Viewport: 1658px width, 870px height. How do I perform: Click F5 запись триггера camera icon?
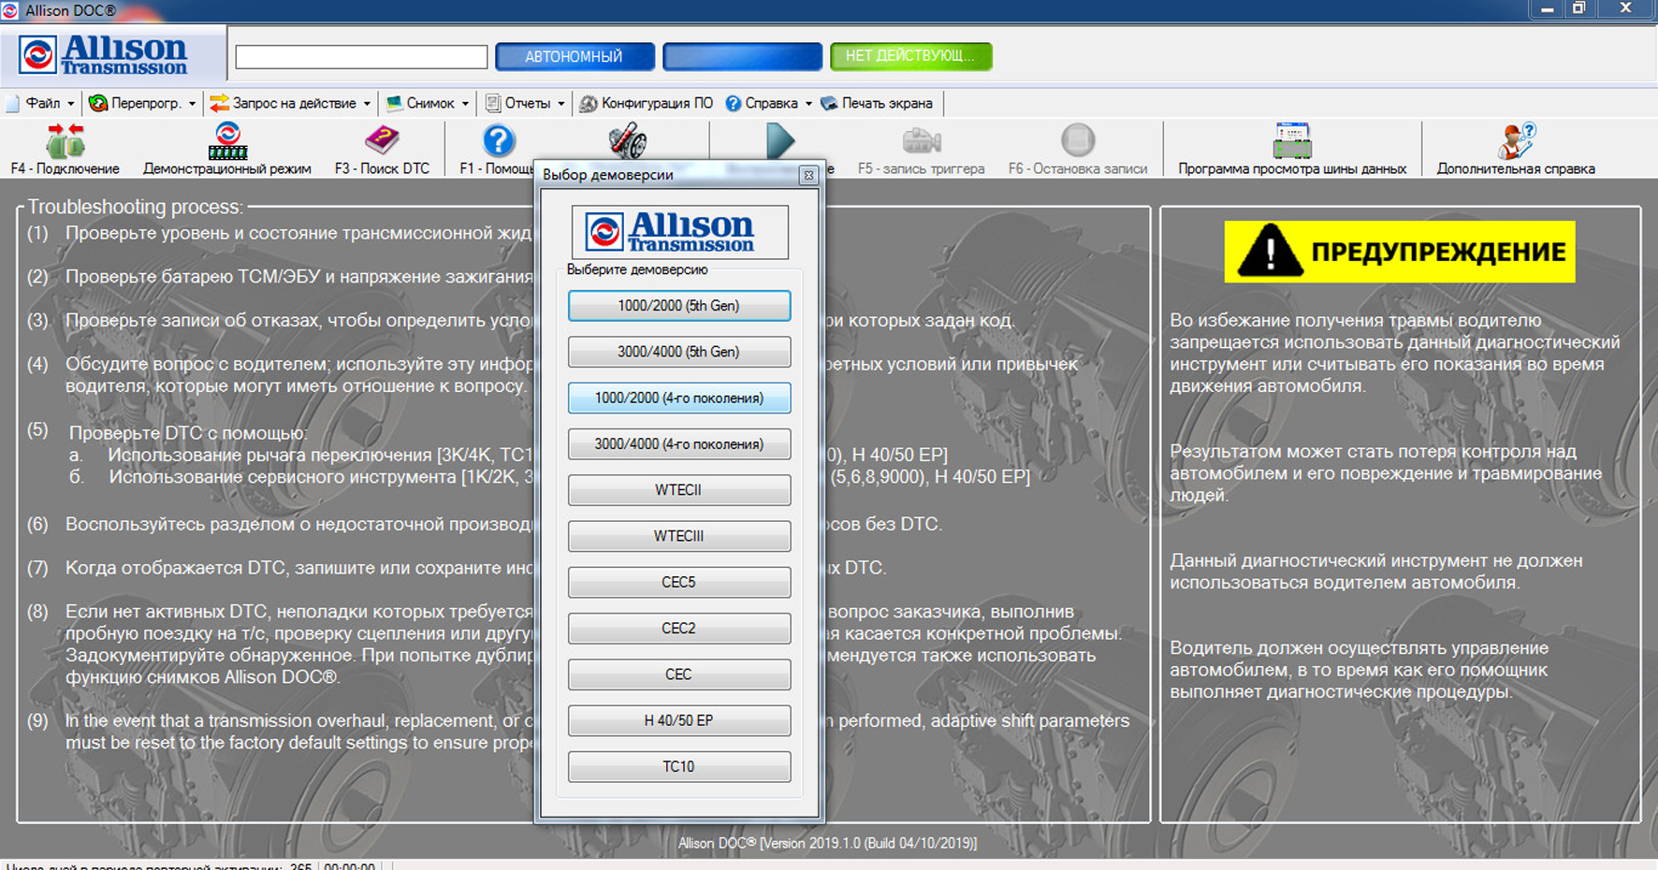pos(921,142)
